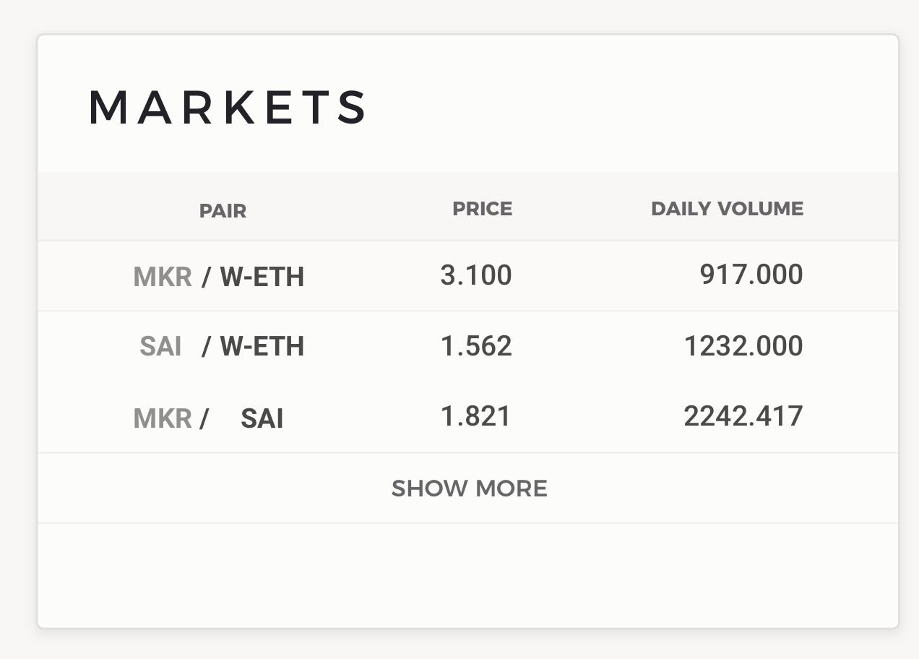Click the 1232.000 daily volume value
Image resolution: width=919 pixels, height=659 pixels.
[x=743, y=346]
